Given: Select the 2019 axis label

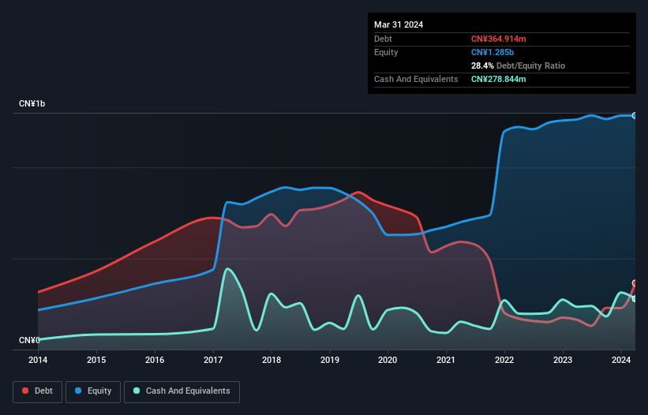Looking at the screenshot, I should [x=330, y=360].
